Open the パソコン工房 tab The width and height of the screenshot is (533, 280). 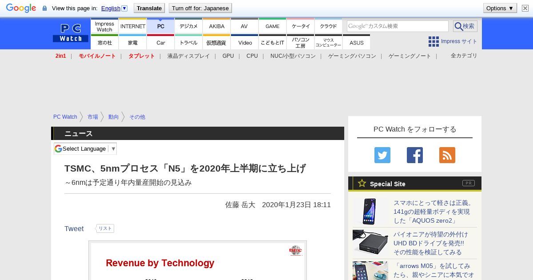click(x=301, y=42)
